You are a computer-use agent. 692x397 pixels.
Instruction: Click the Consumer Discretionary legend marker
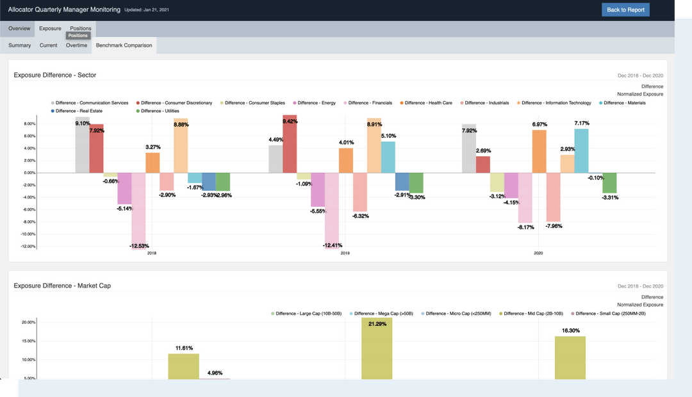tap(137, 102)
